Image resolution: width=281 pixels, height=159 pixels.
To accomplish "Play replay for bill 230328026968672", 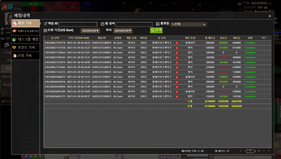I will pos(177,77).
